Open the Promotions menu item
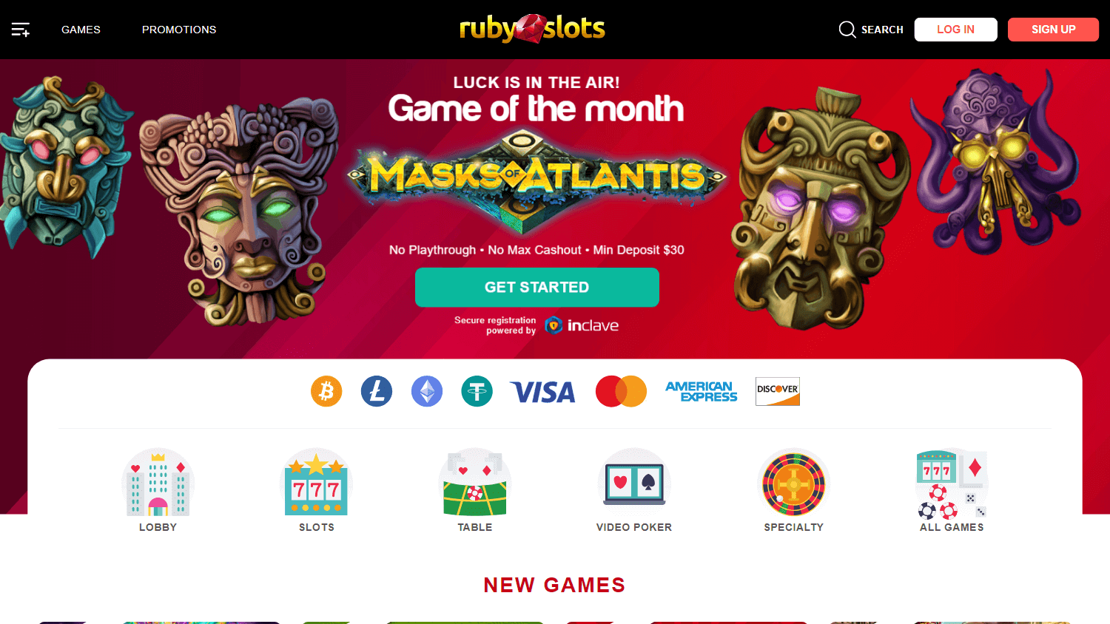Screen dimensions: 1110x624 [x=179, y=30]
